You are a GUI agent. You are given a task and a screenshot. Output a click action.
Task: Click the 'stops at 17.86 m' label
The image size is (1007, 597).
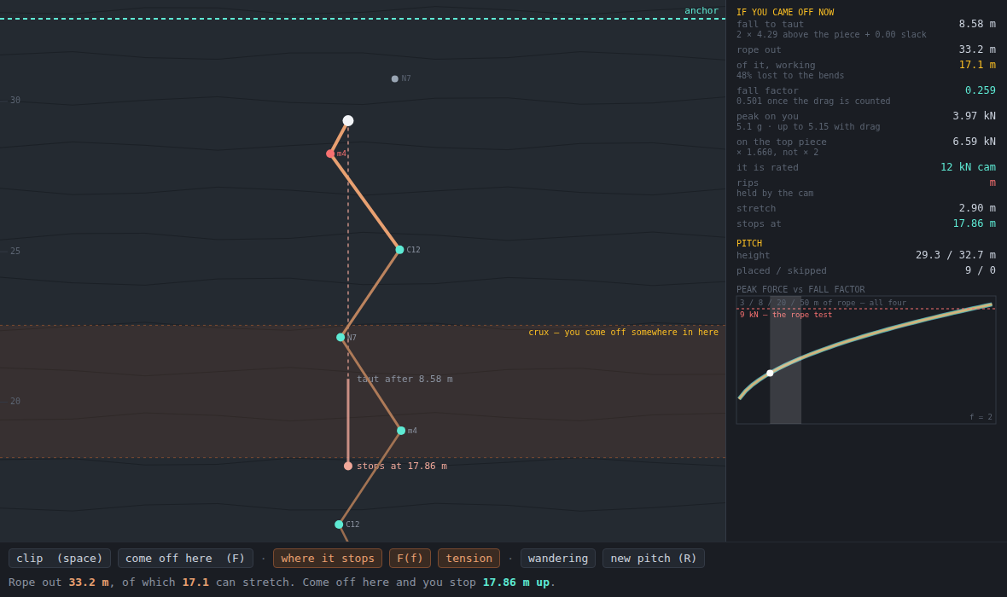(x=402, y=466)
